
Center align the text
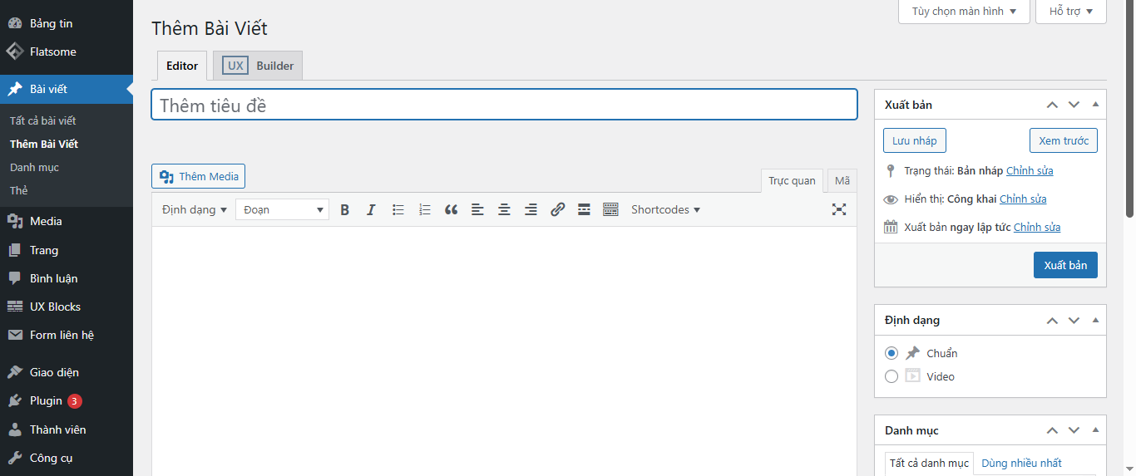click(504, 210)
